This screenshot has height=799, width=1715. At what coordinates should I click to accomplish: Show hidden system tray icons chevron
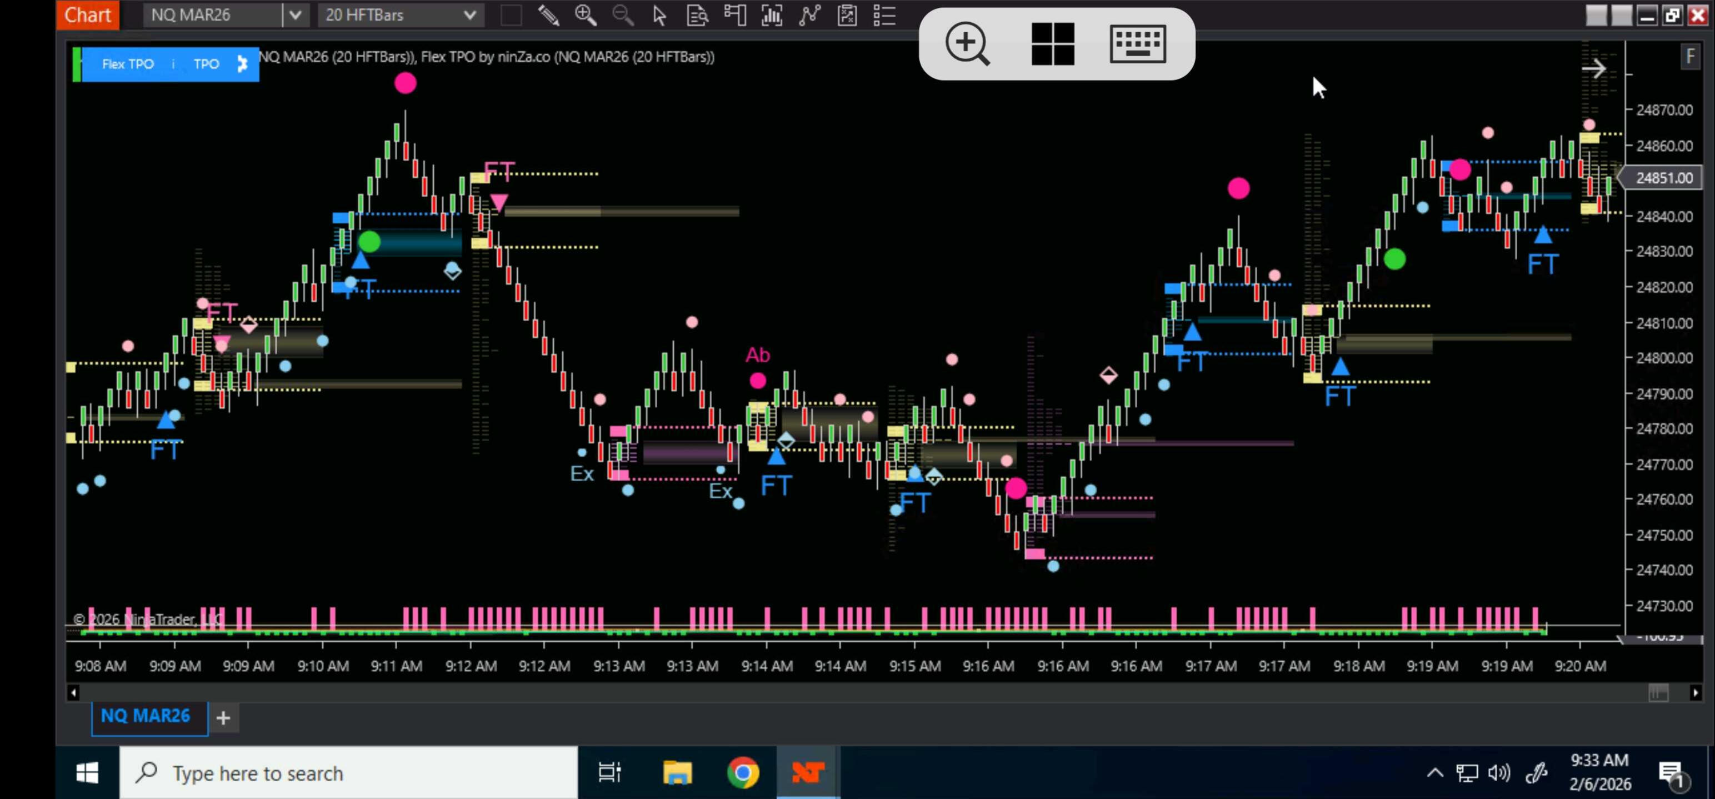[x=1434, y=773]
